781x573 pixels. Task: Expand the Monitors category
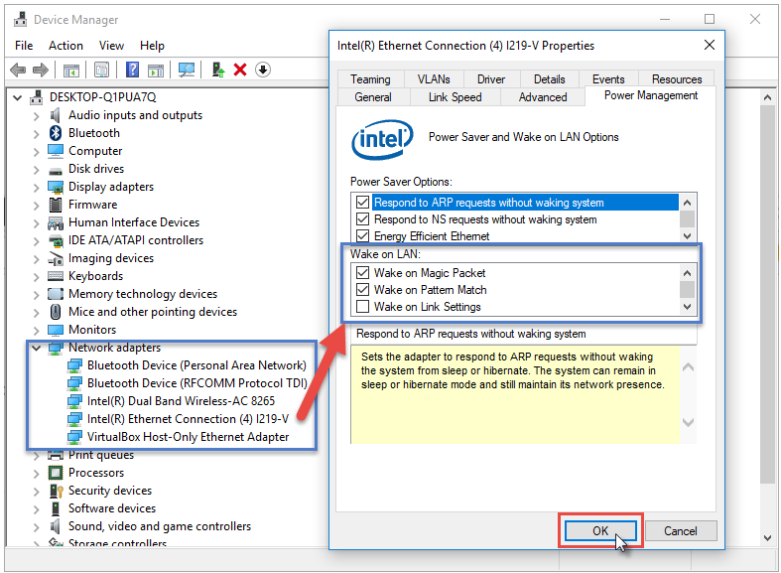pos(36,330)
